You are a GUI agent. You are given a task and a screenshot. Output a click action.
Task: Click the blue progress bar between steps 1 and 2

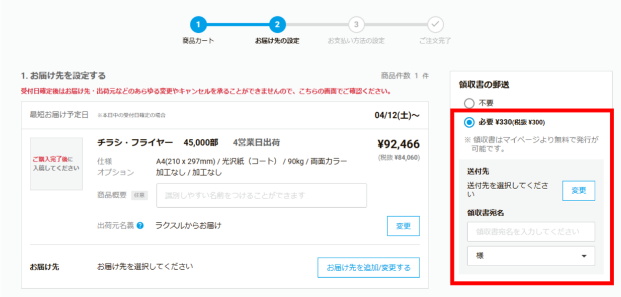click(x=238, y=24)
